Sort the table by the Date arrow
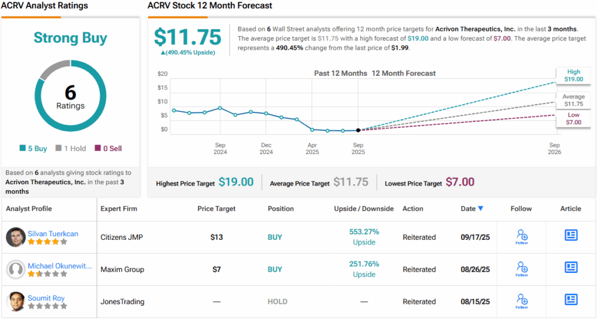 tap(480, 209)
